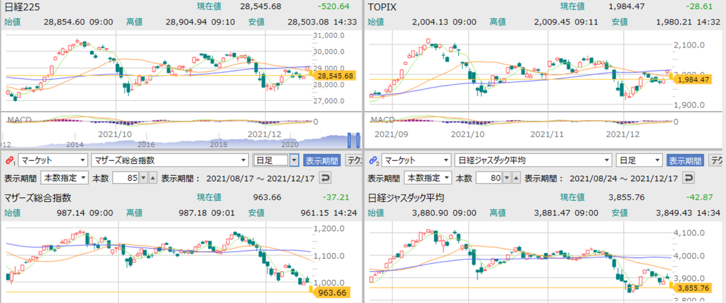Click TOPIX opening value 2,004.13
Screen dimensions: 726x303
click(x=430, y=22)
